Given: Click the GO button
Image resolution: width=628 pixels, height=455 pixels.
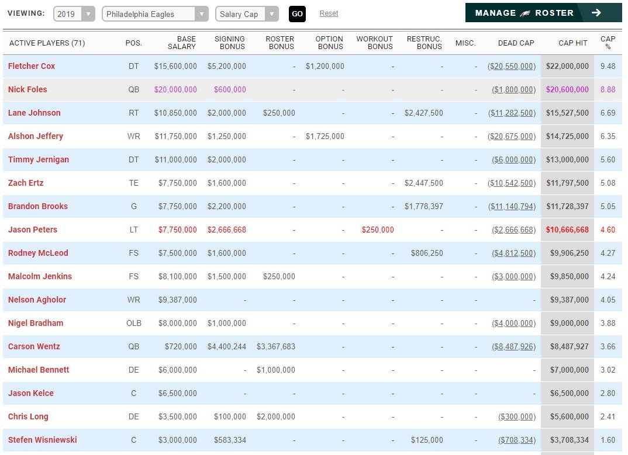Looking at the screenshot, I should point(297,14).
